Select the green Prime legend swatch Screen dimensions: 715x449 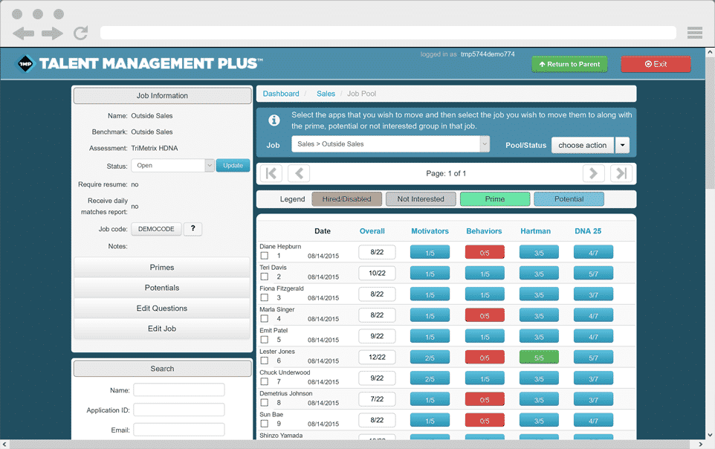(x=494, y=198)
